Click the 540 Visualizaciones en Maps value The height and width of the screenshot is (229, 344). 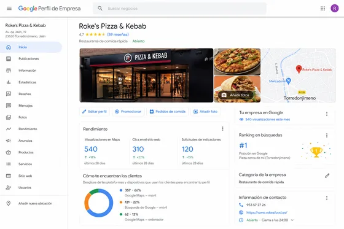pos(91,149)
